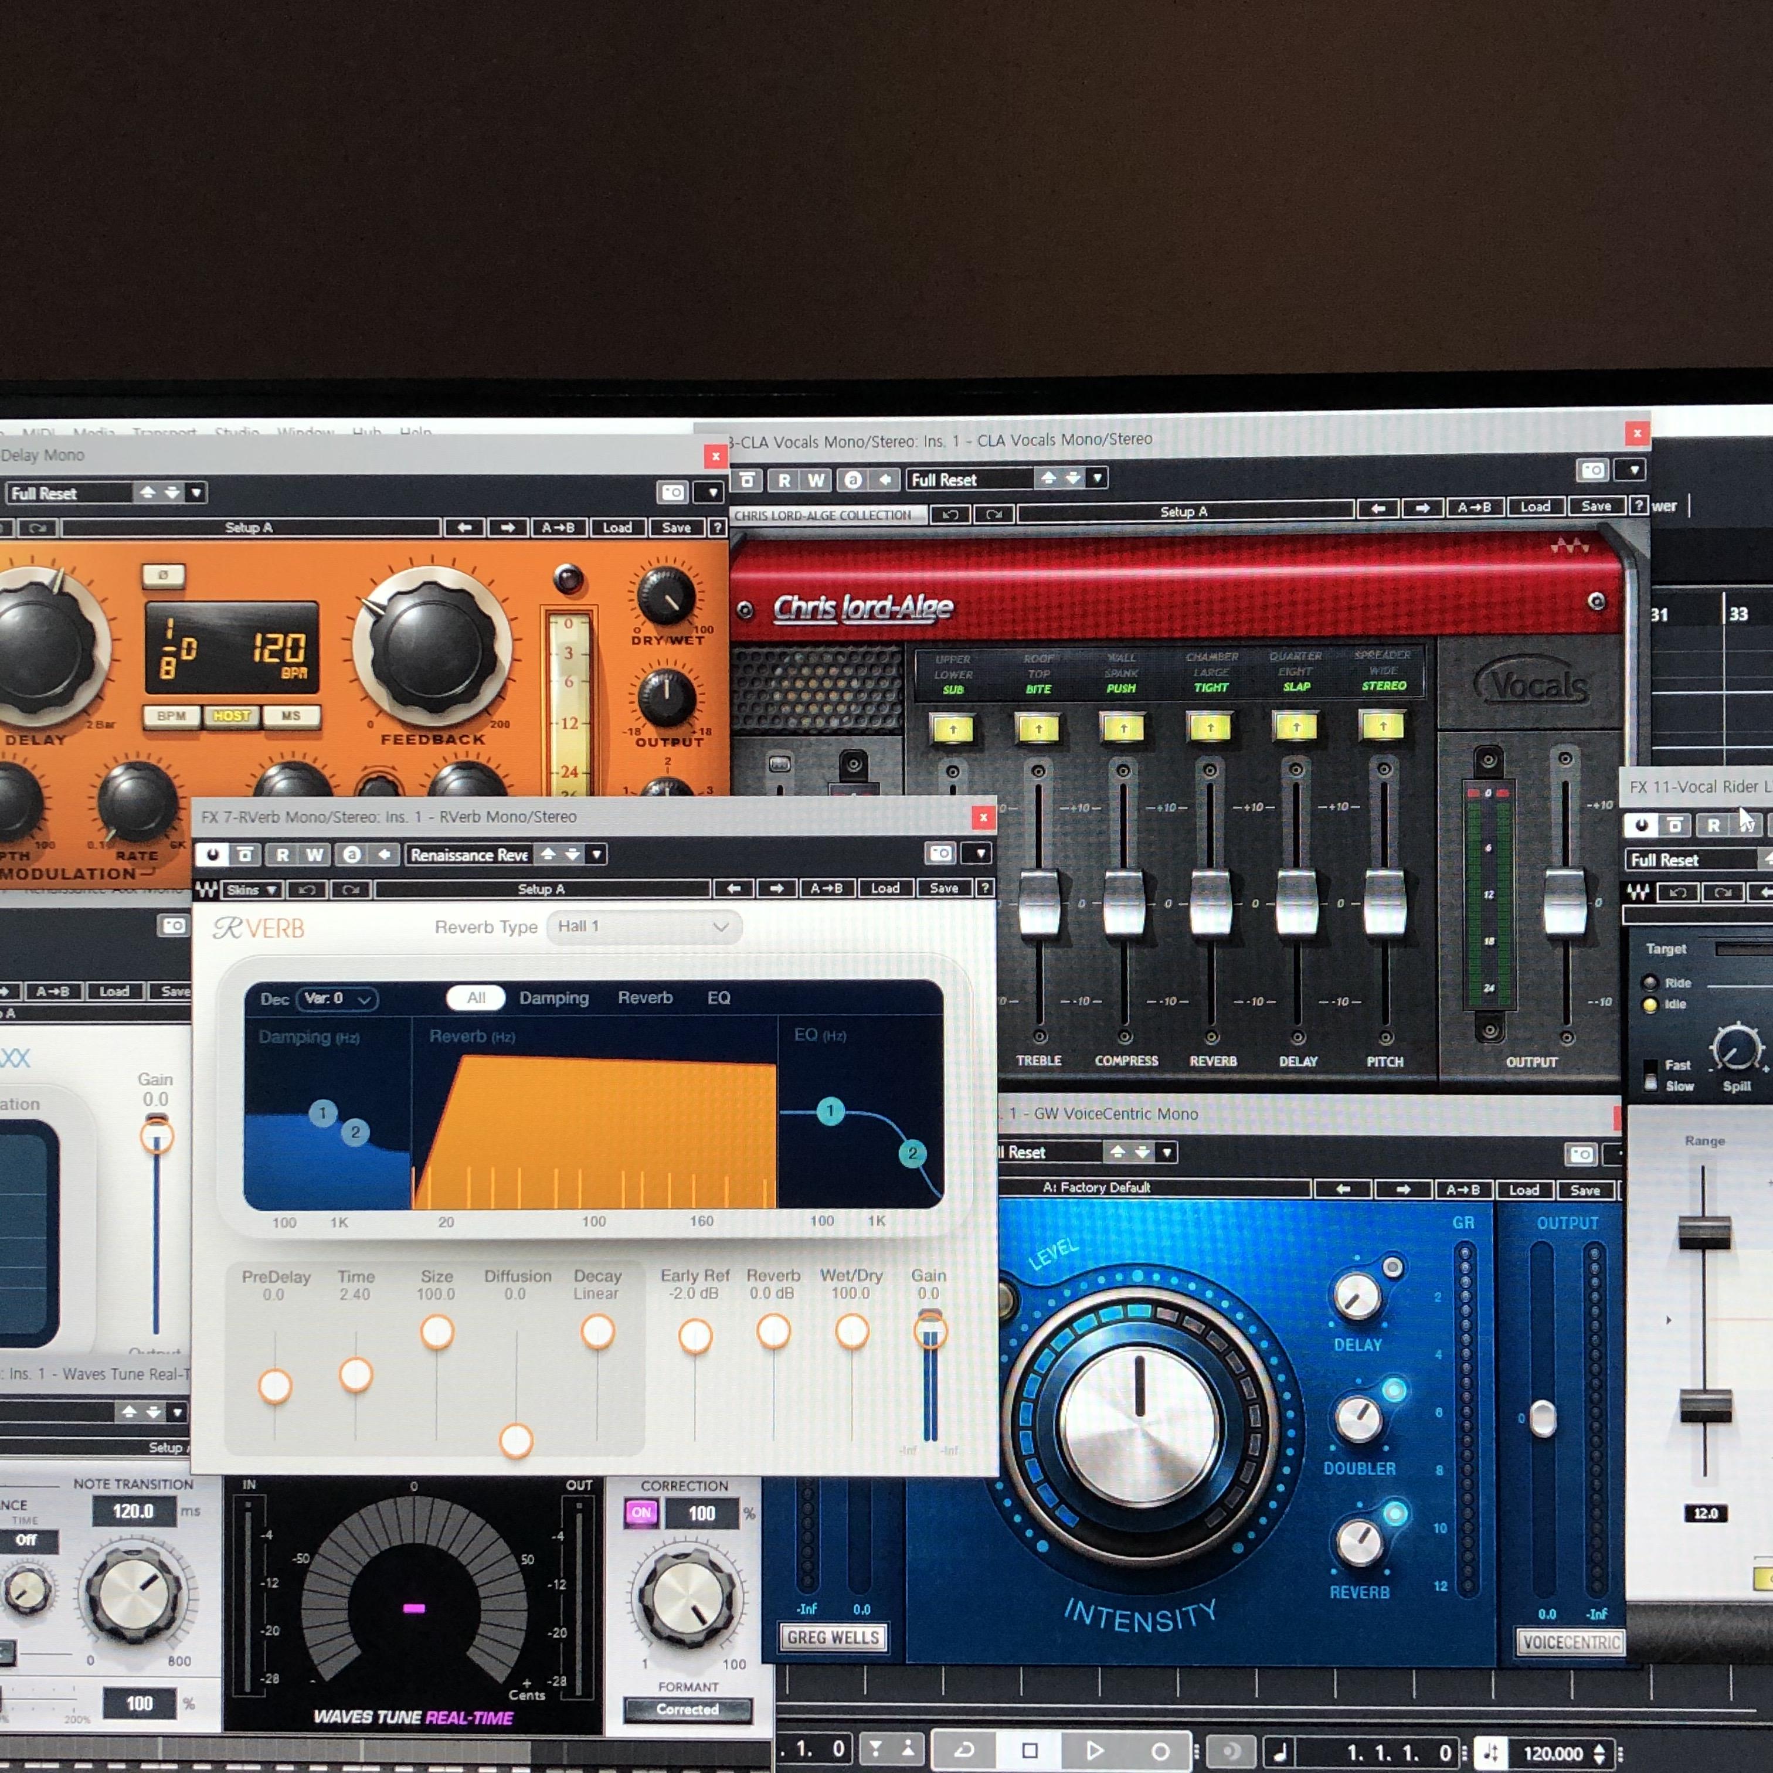
Task: Click power bypass icon in Vocal Rider window
Action: point(1642,825)
